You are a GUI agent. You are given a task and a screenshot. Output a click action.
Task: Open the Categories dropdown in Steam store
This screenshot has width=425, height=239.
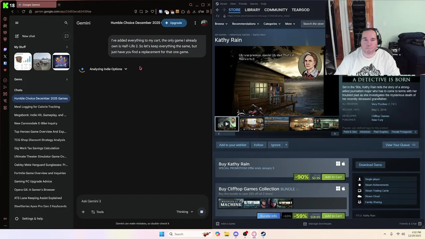[x=272, y=24]
